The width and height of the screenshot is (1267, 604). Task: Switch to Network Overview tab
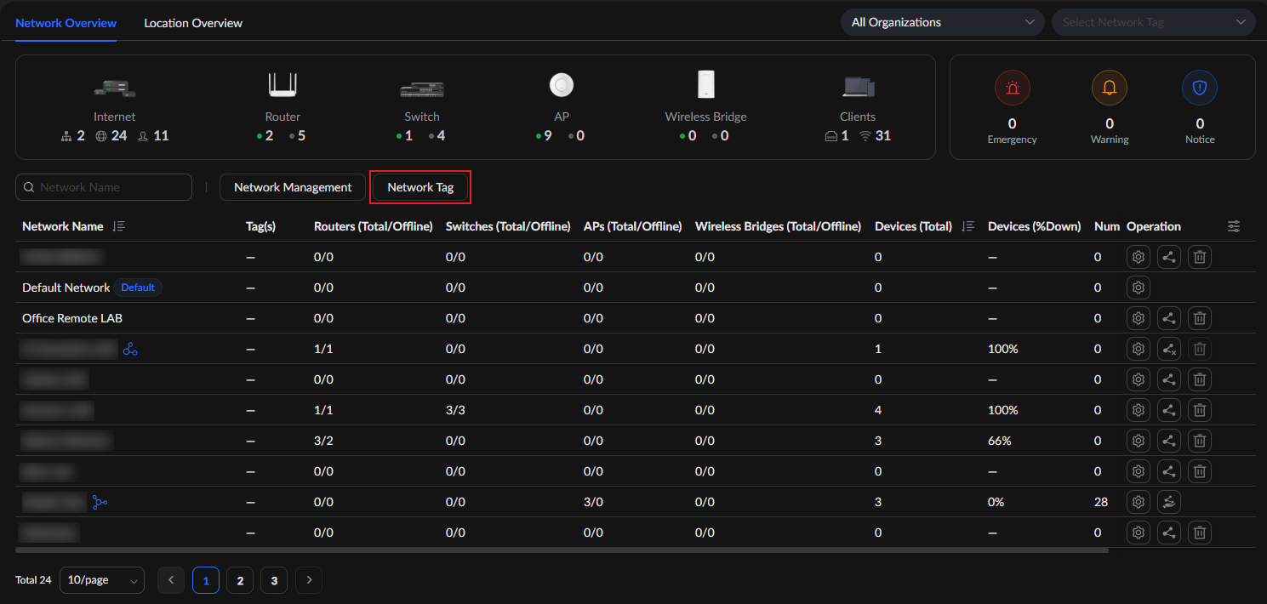pyautogui.click(x=66, y=23)
